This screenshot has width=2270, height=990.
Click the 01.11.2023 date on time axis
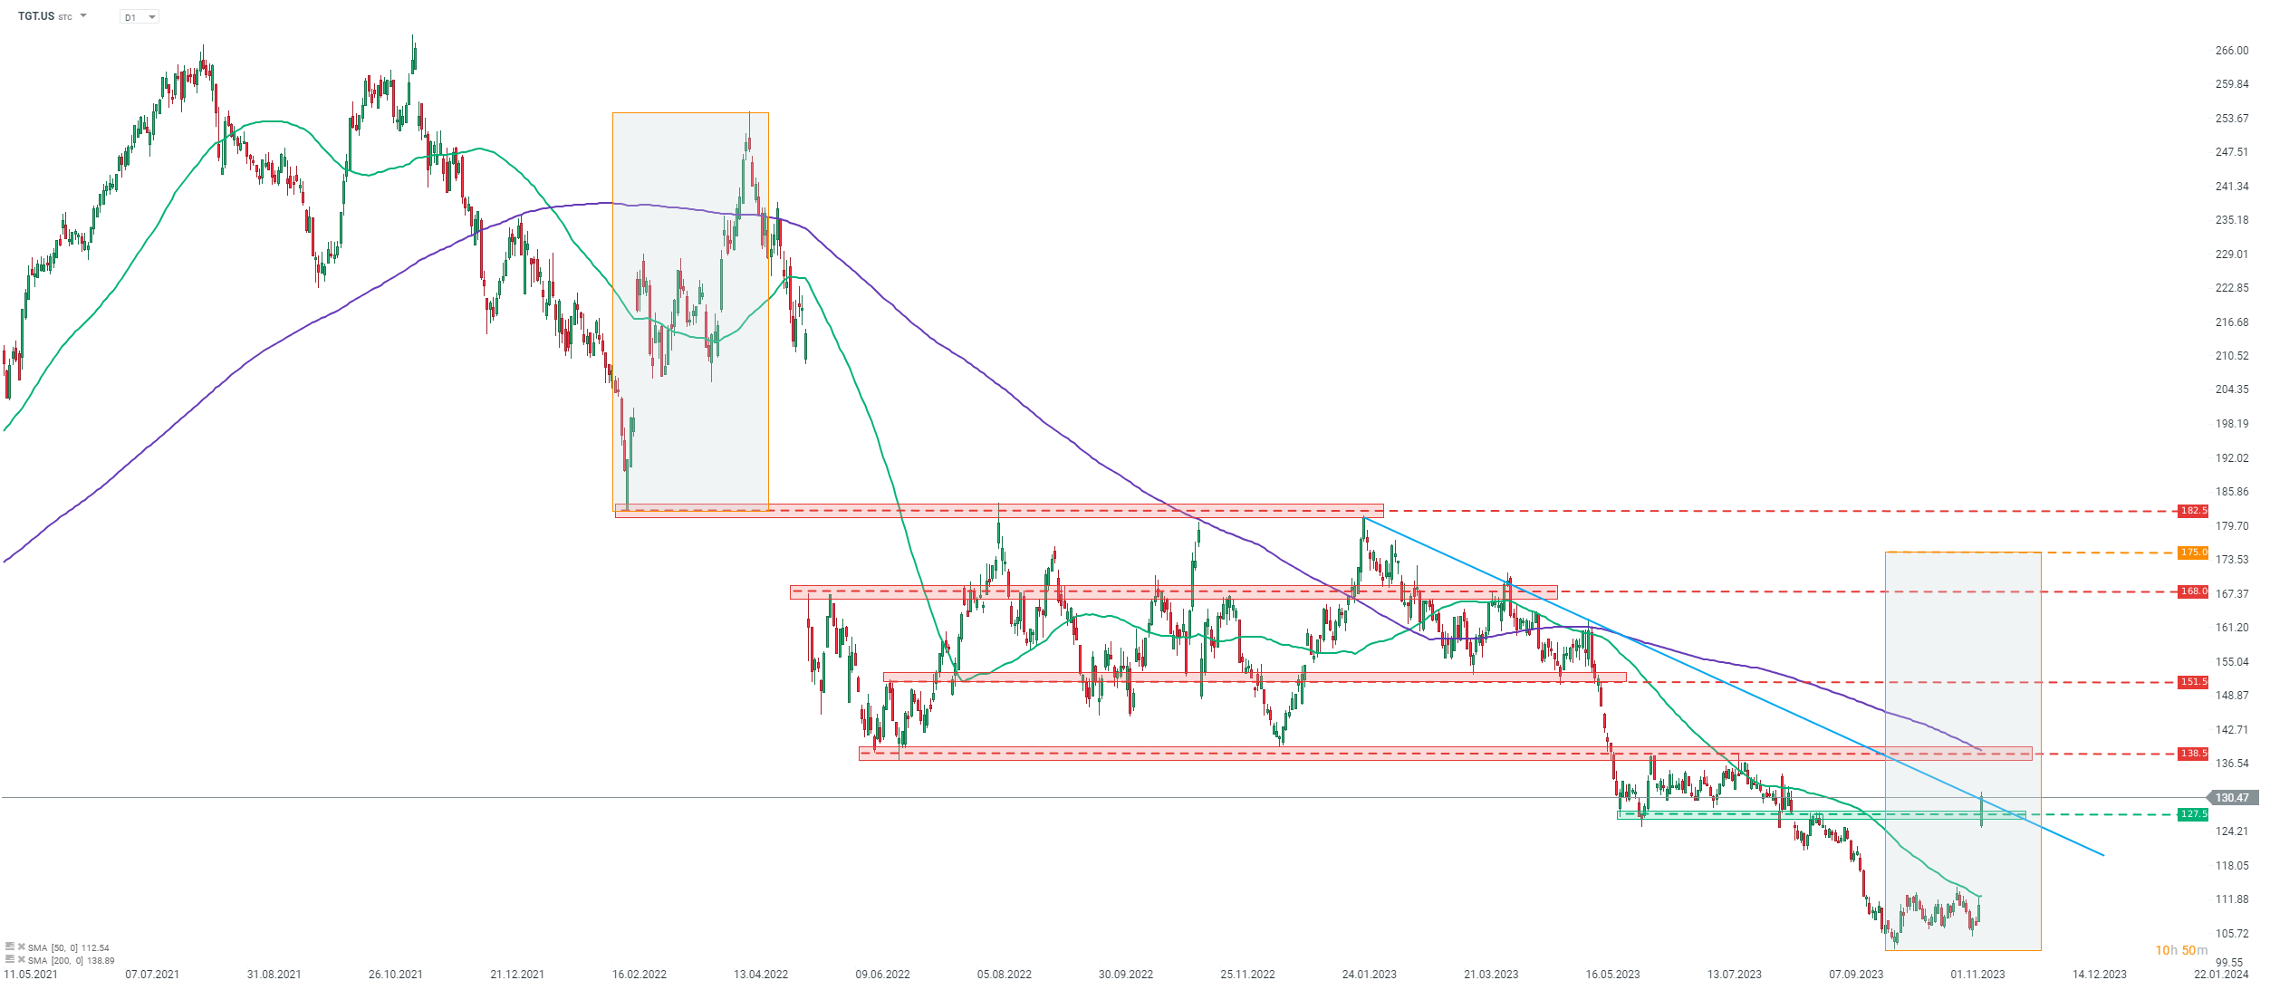[1977, 975]
